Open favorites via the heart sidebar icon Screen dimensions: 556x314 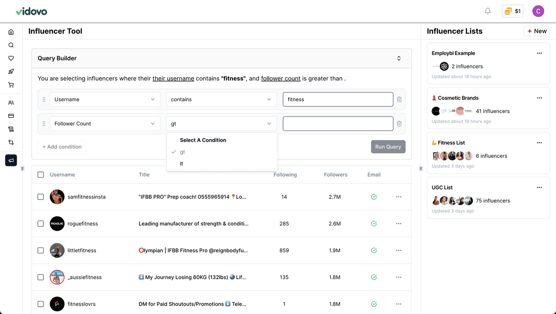pyautogui.click(x=11, y=58)
